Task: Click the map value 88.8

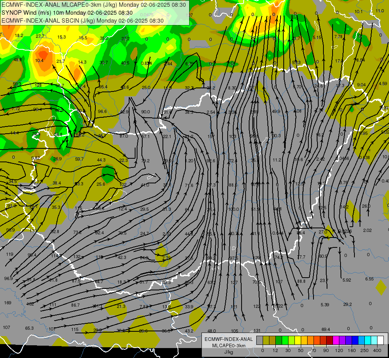Action: click(301, 281)
